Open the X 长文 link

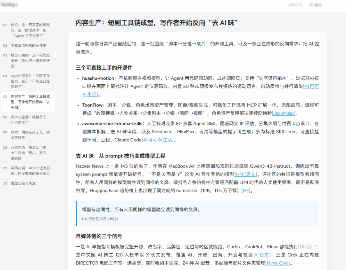click(262, 255)
